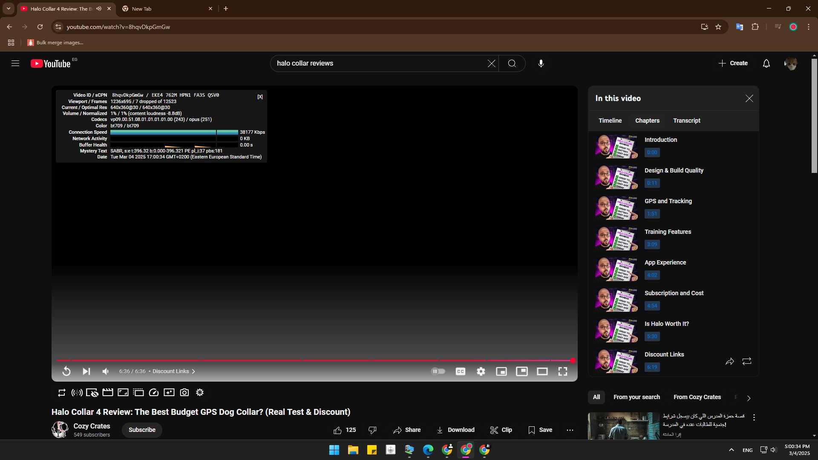Open YouTube notifications bell
818x460 pixels.
point(766,63)
